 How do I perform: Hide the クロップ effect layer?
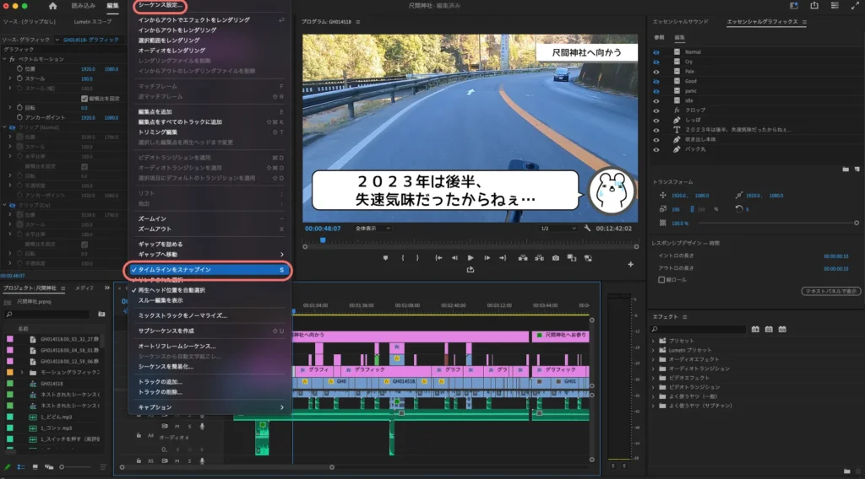tap(656, 110)
